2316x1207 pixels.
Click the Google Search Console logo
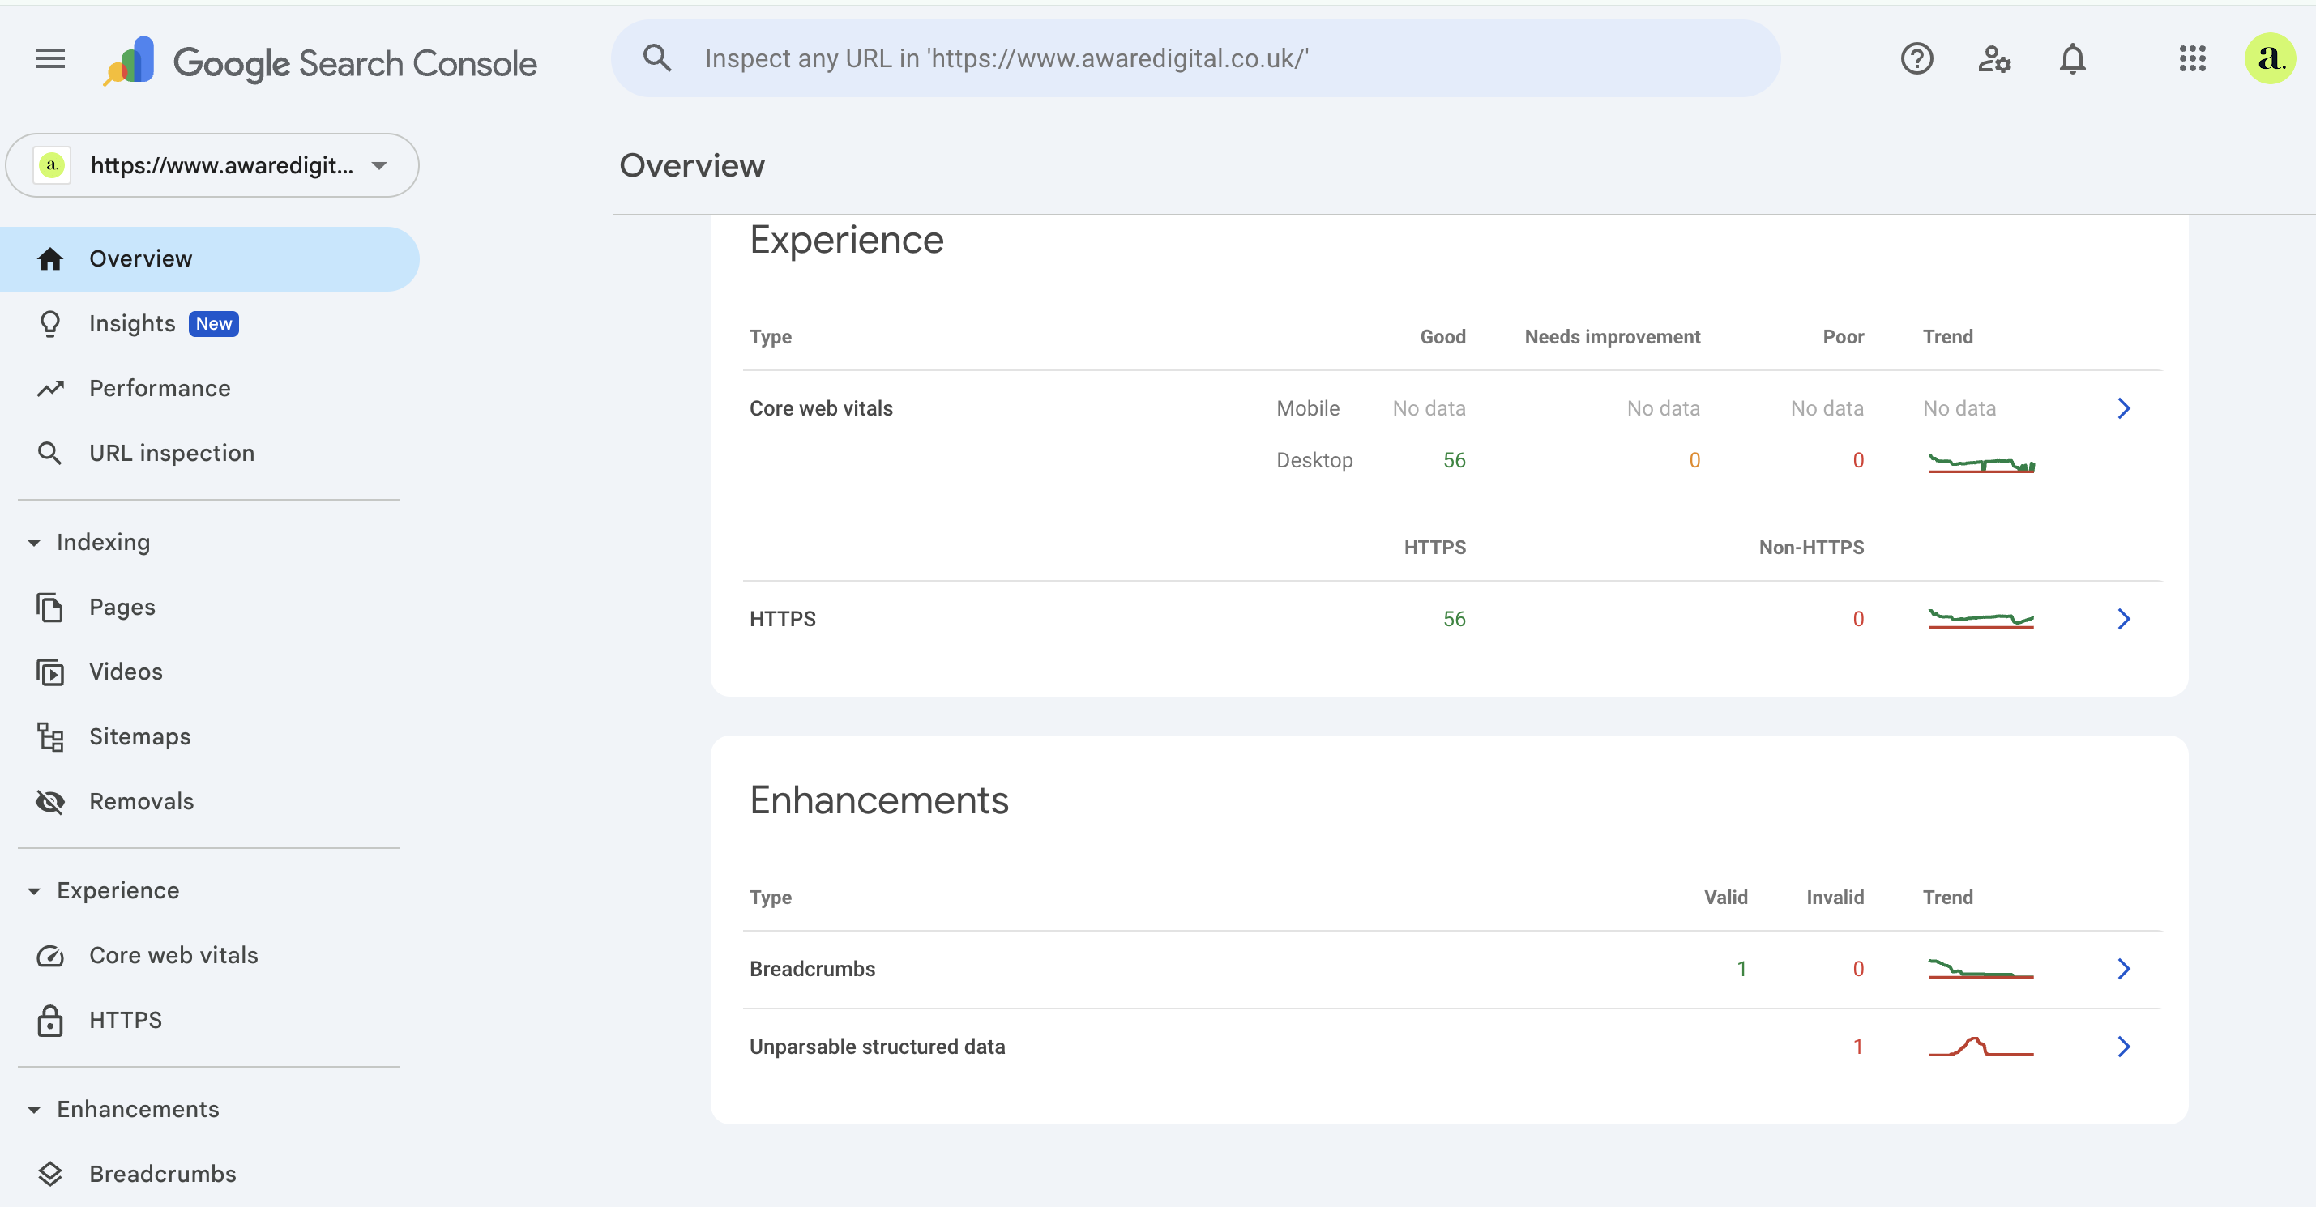(x=320, y=62)
